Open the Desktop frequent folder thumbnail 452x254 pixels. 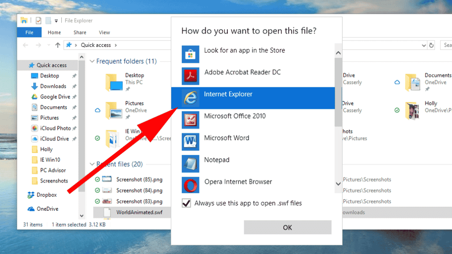tap(114, 82)
